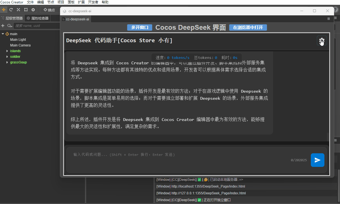Switch to the 层级管理器 tab
This screenshot has width=340, height=204.
[12, 18]
